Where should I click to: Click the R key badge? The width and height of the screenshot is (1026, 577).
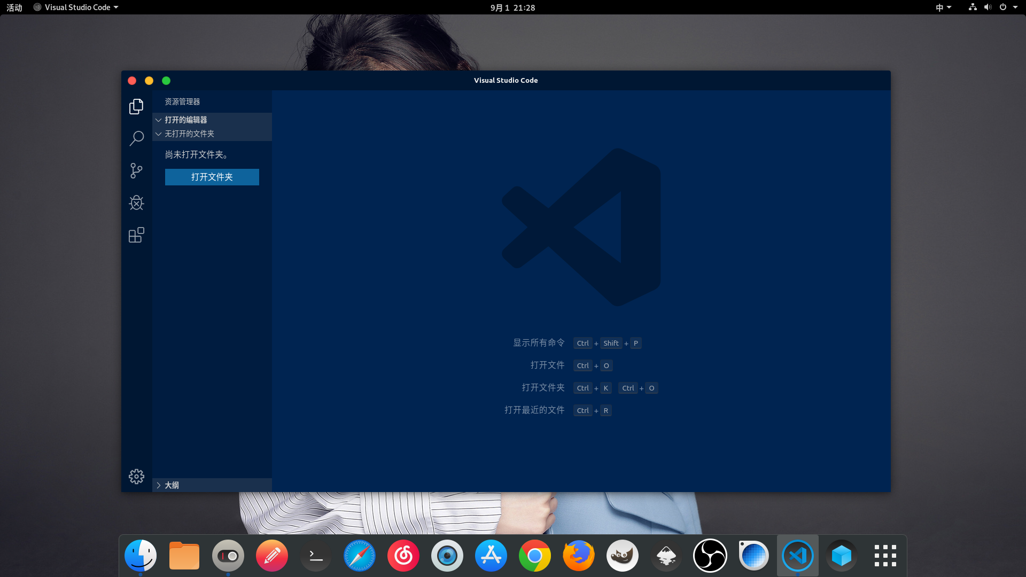[x=606, y=410]
